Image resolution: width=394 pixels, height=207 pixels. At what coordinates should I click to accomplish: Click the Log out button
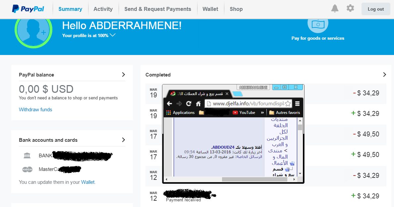[x=376, y=9]
